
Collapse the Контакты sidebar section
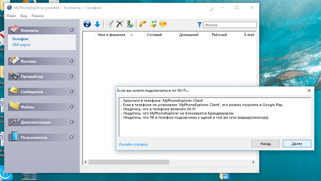point(72,30)
